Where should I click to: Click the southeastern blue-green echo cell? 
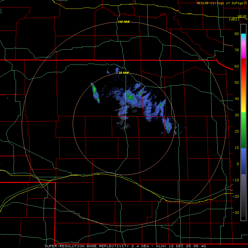coord(168,125)
